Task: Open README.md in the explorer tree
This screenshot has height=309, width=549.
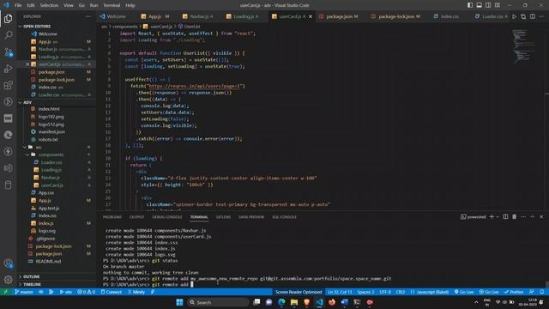Action: click(x=48, y=261)
